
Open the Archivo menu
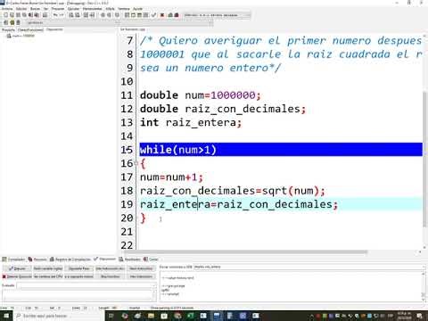(7, 9)
